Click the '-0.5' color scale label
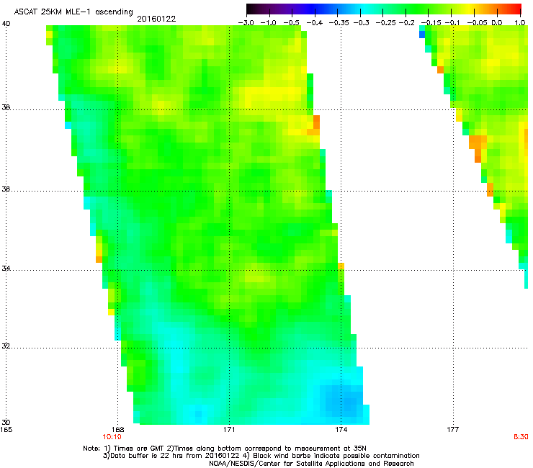 [x=291, y=23]
